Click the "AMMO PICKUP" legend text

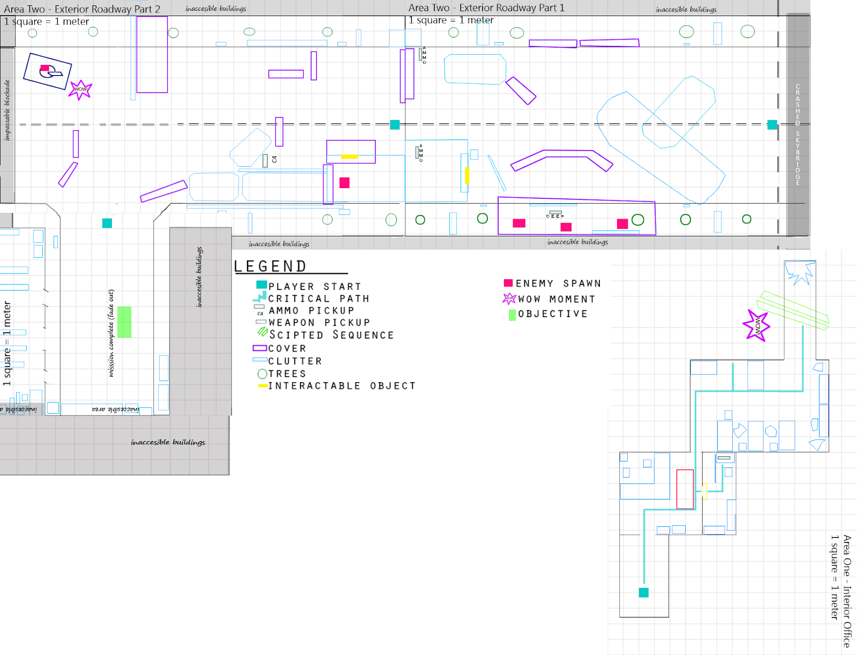pyautogui.click(x=312, y=311)
